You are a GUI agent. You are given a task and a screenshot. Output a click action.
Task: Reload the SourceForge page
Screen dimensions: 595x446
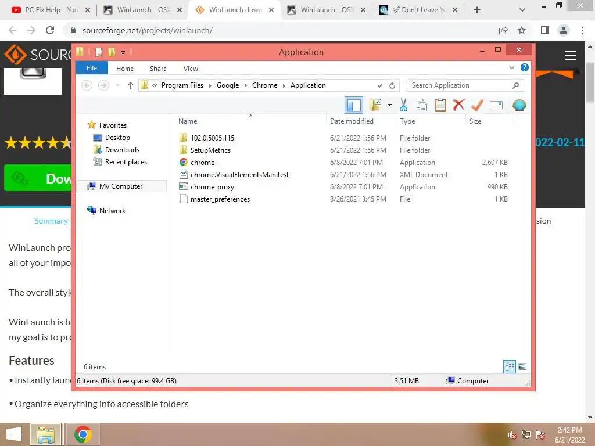click(x=50, y=30)
